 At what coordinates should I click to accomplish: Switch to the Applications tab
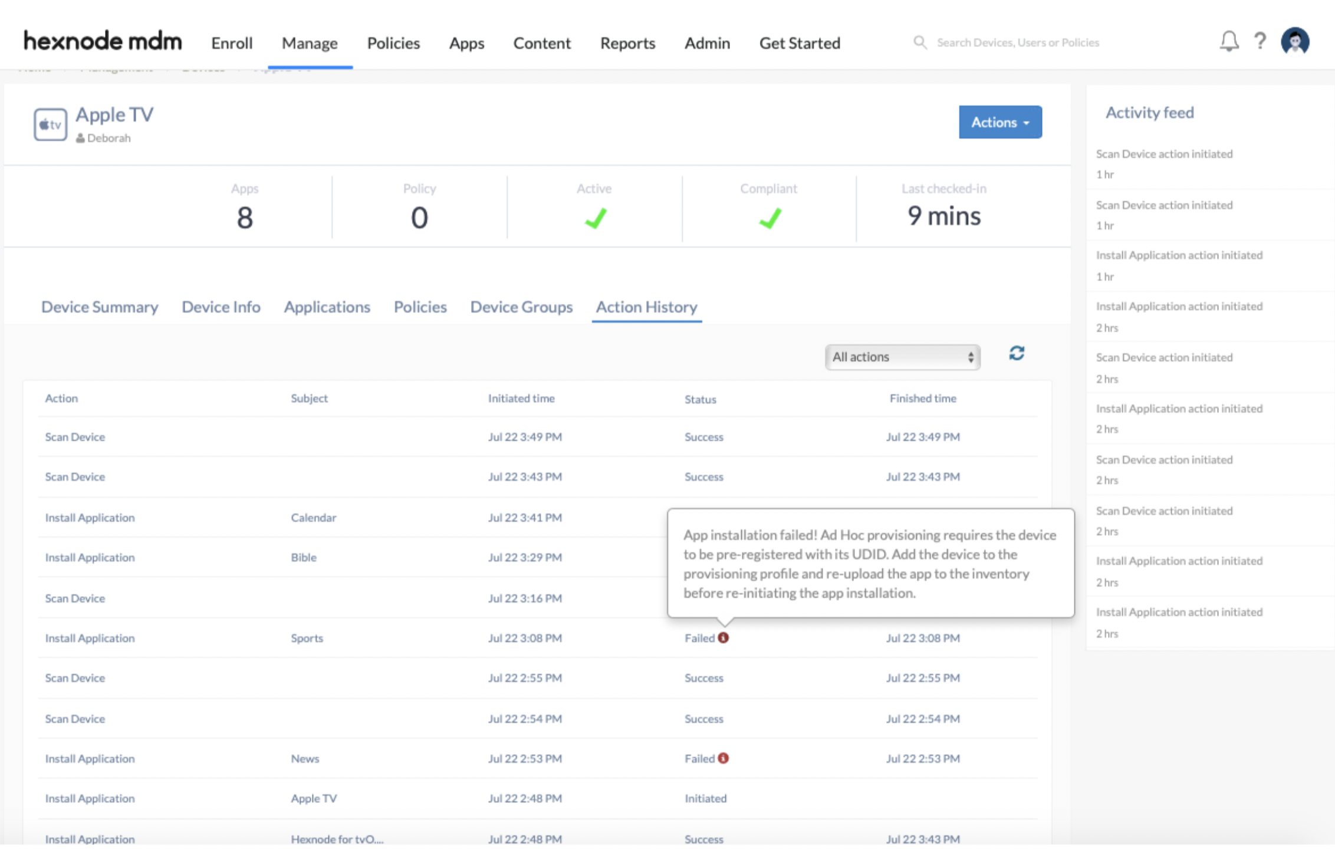(327, 307)
